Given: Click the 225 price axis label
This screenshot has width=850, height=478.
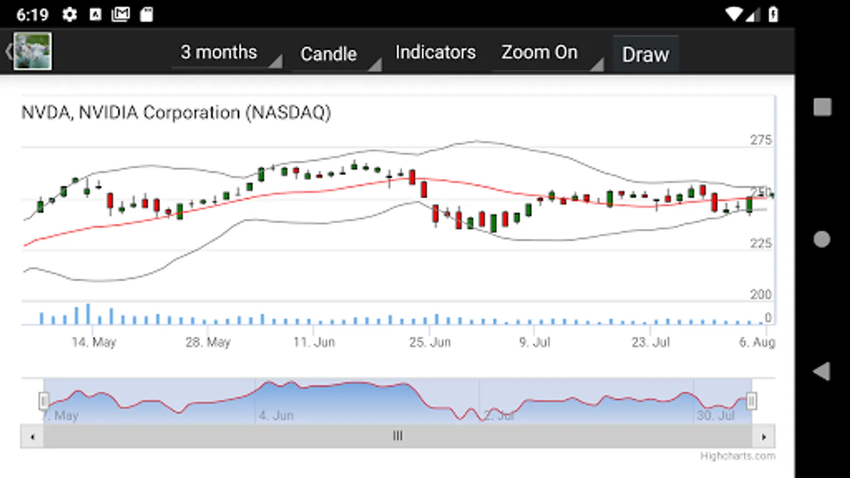Looking at the screenshot, I should tap(761, 243).
